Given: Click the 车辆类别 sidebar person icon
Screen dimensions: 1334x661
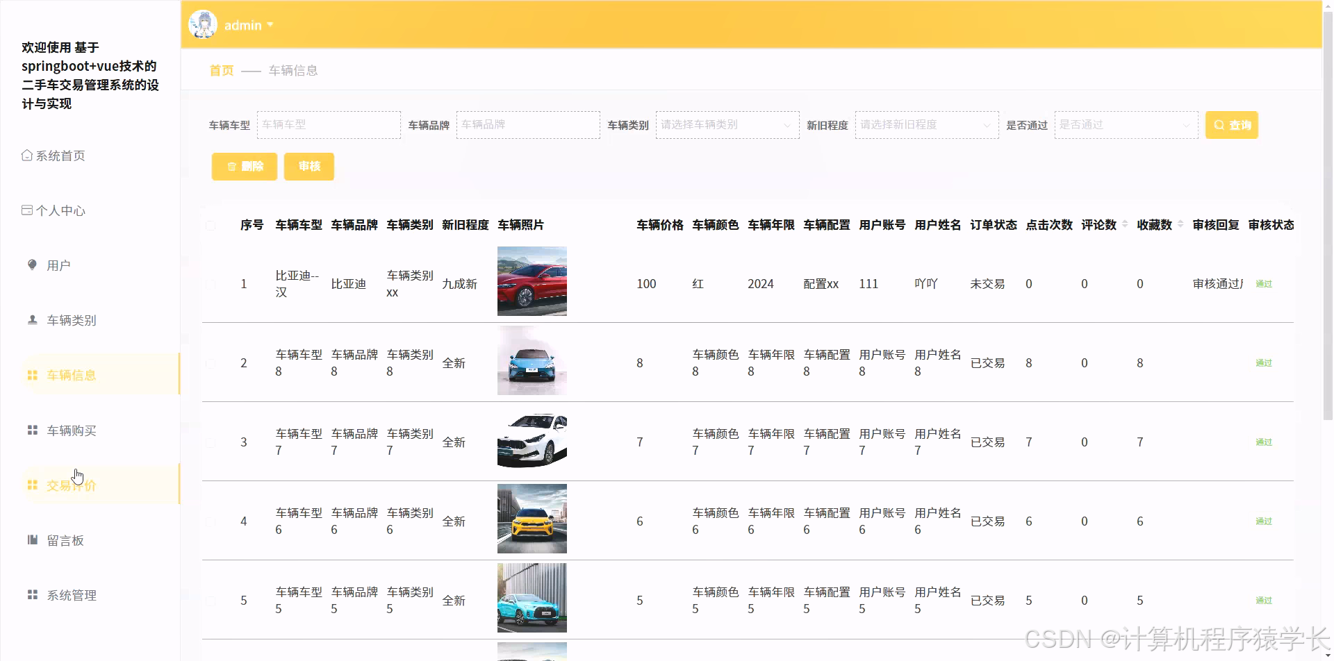Looking at the screenshot, I should click(32, 319).
